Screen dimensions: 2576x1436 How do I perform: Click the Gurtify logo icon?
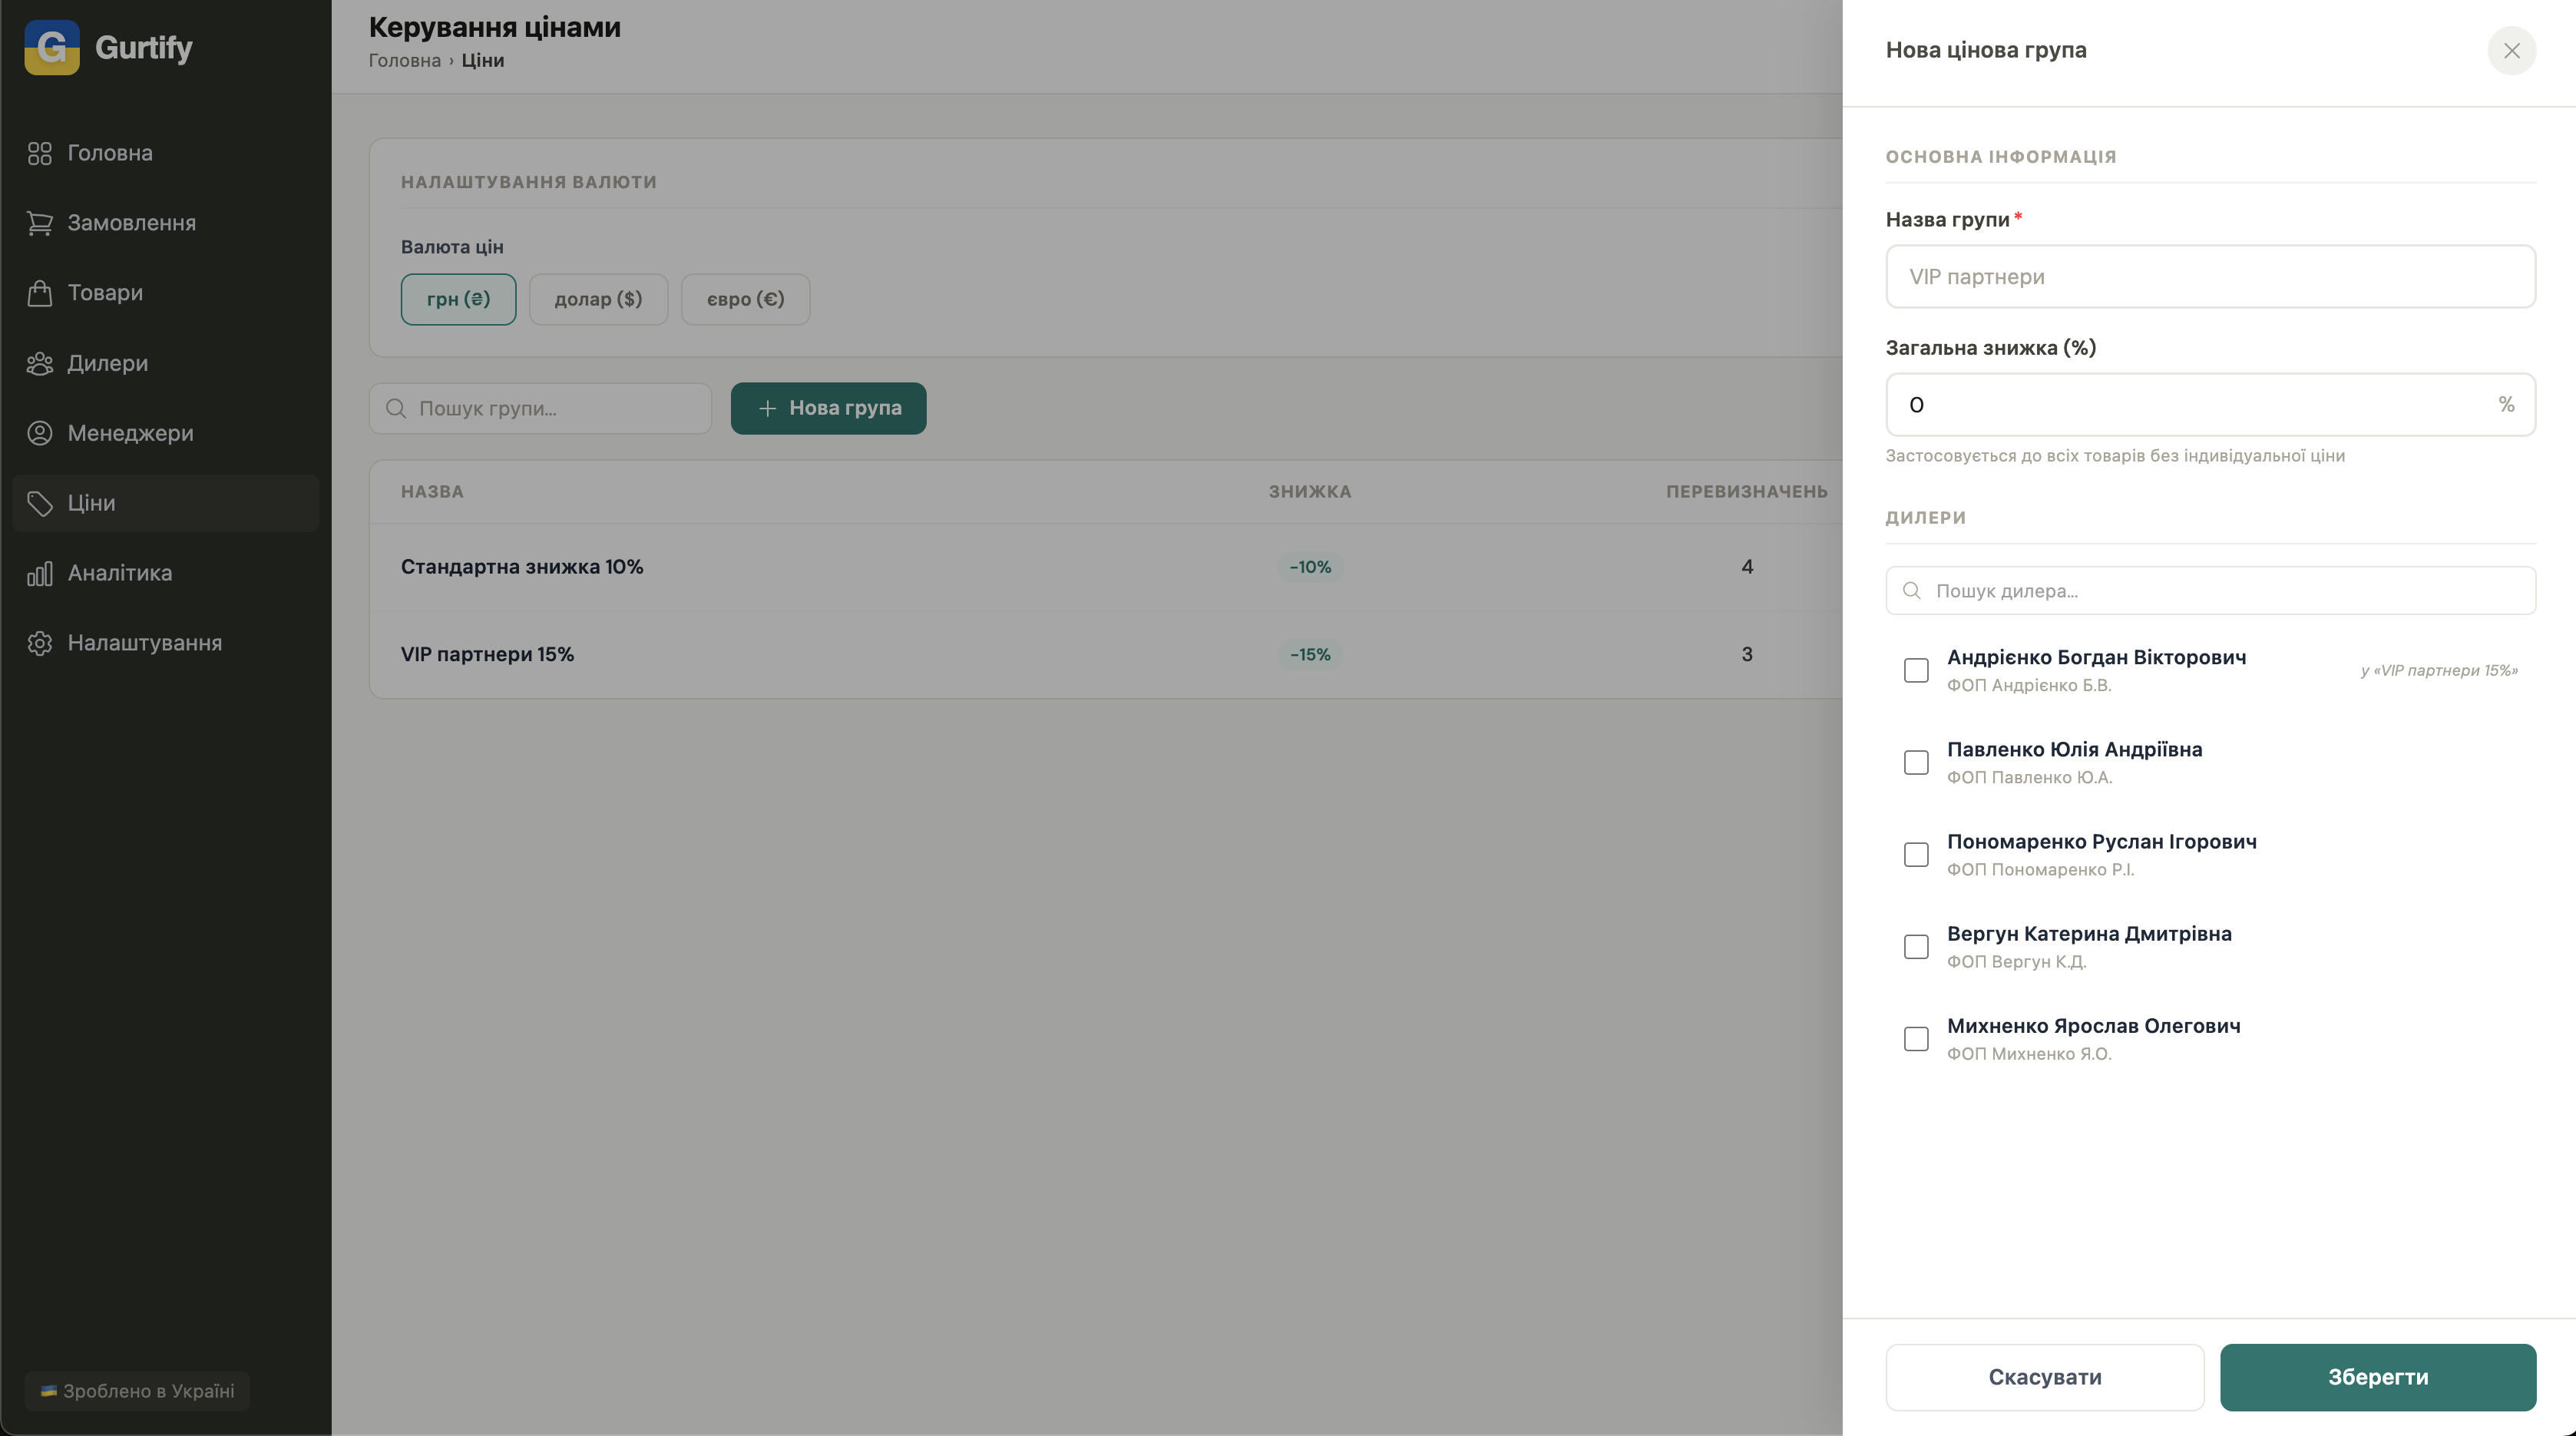pos(52,47)
